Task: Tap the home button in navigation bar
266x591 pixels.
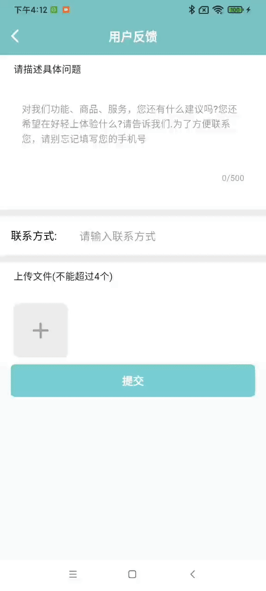Action: click(132, 574)
